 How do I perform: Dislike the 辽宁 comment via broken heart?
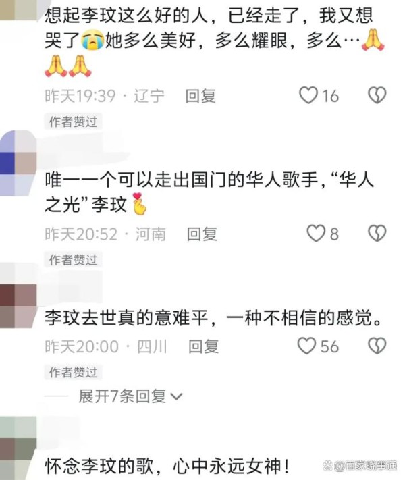377,95
